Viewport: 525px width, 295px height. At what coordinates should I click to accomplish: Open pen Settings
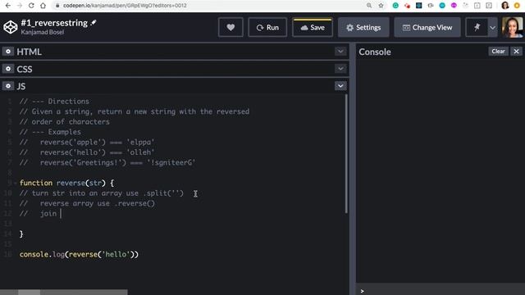363,27
